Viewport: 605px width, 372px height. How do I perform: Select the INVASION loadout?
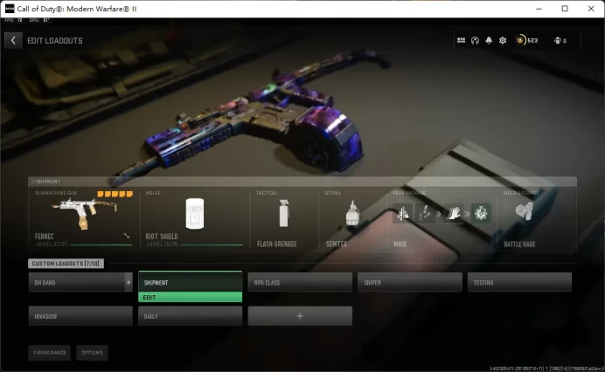click(80, 316)
